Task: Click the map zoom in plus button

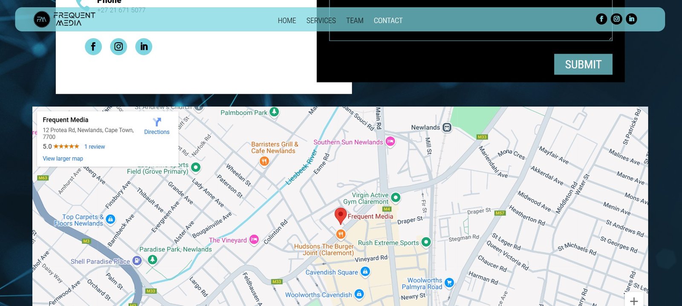Action: pos(634,301)
